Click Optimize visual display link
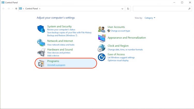The height and width of the screenshot is (109, 194). (x=118, y=60)
